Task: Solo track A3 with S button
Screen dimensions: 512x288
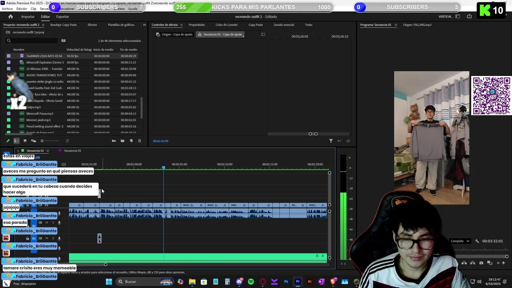Action: [53, 238]
